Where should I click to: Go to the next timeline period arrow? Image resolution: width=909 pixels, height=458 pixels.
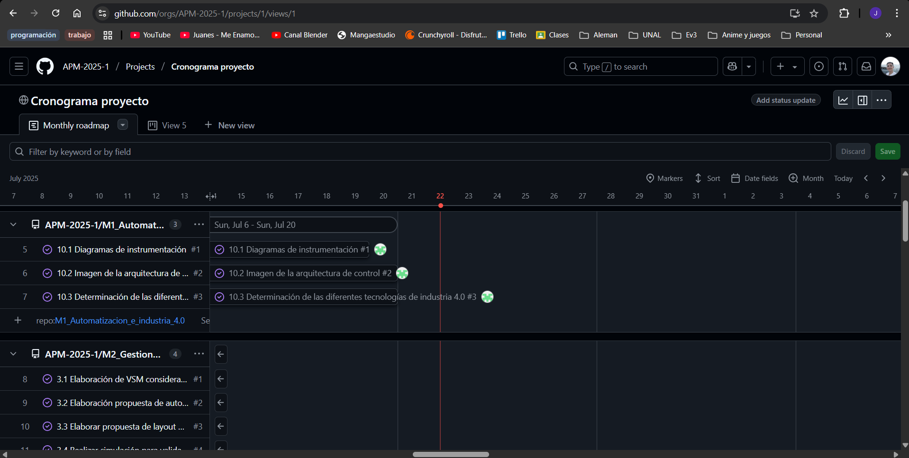coord(883,179)
